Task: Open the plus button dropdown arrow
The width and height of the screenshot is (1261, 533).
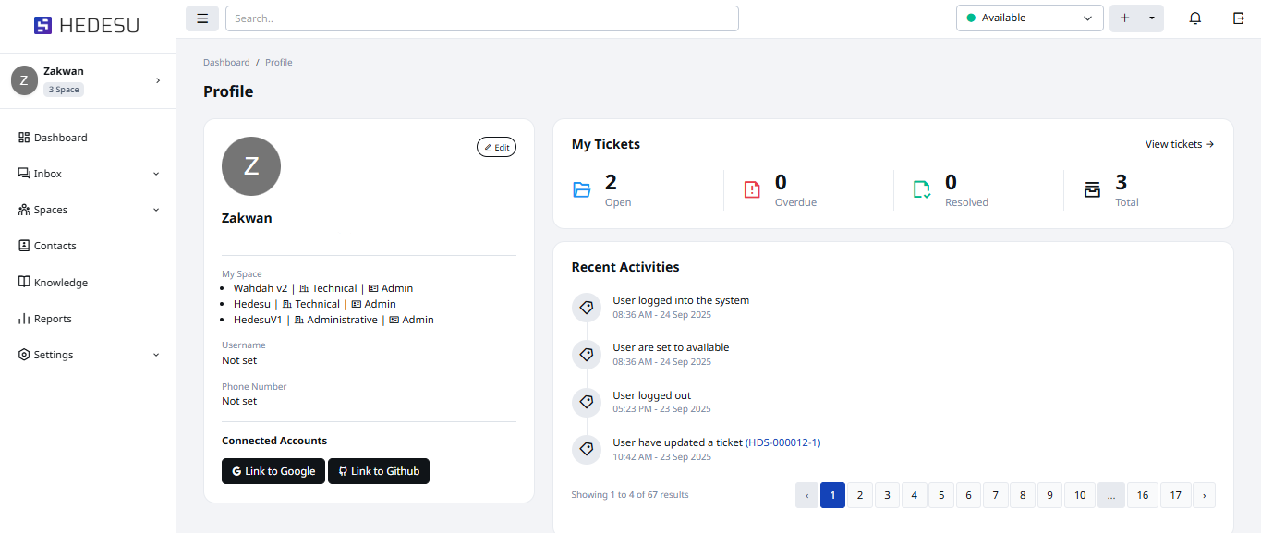Action: [x=1151, y=18]
